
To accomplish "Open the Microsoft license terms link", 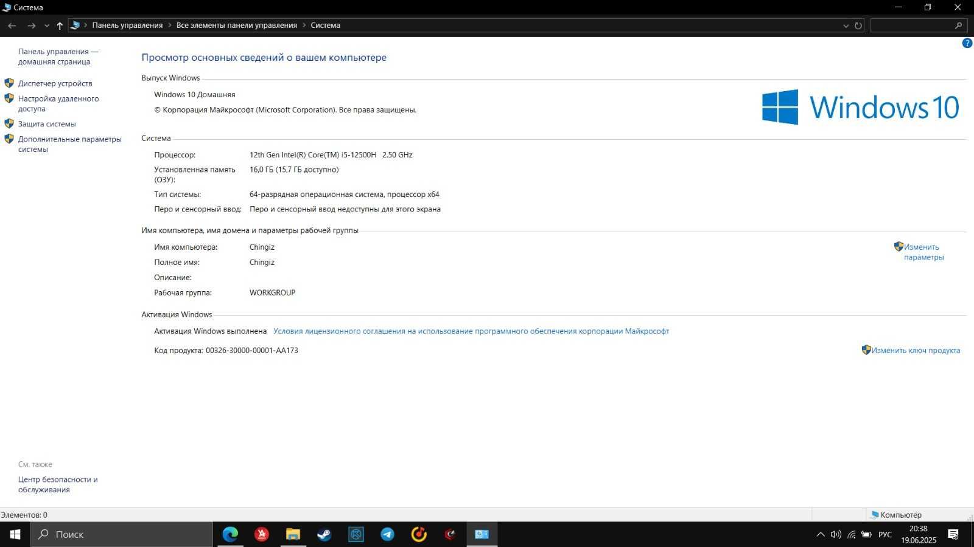I will [471, 331].
